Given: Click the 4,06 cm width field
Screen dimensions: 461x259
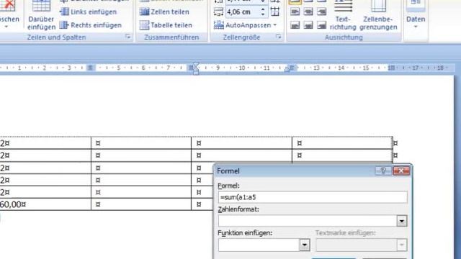Looking at the screenshot, I should click(243, 12).
